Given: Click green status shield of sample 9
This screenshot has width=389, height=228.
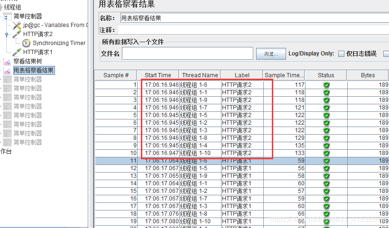Looking at the screenshot, I should (x=326, y=146).
